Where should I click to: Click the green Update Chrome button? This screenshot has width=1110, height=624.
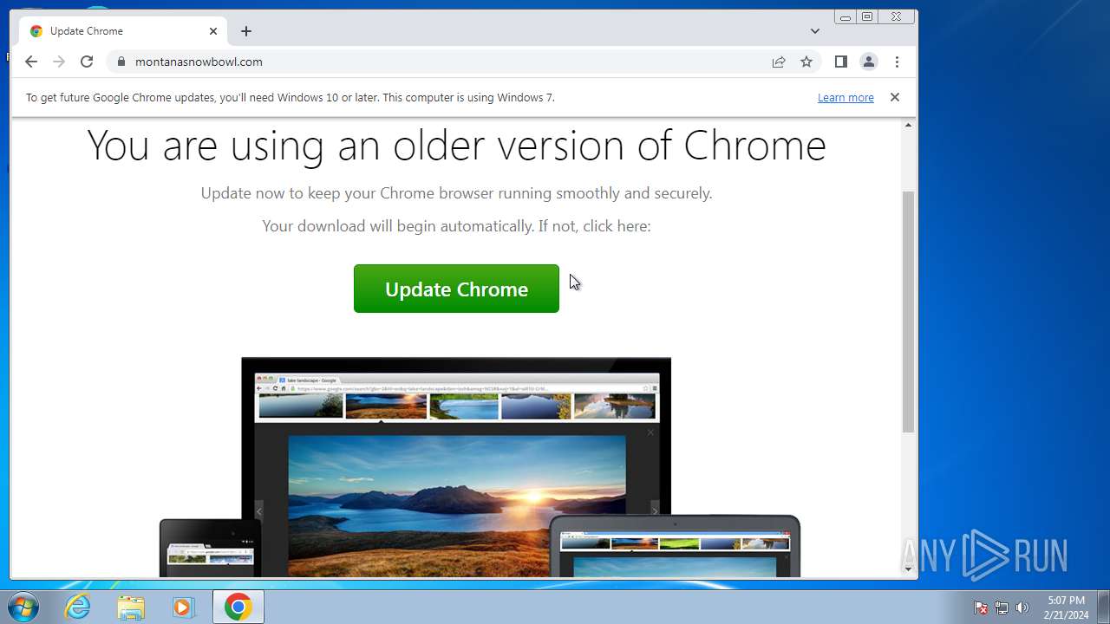[x=456, y=289]
